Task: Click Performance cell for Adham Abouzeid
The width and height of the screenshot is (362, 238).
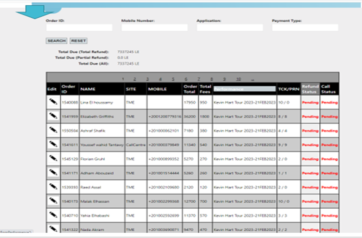Action: 245,173
